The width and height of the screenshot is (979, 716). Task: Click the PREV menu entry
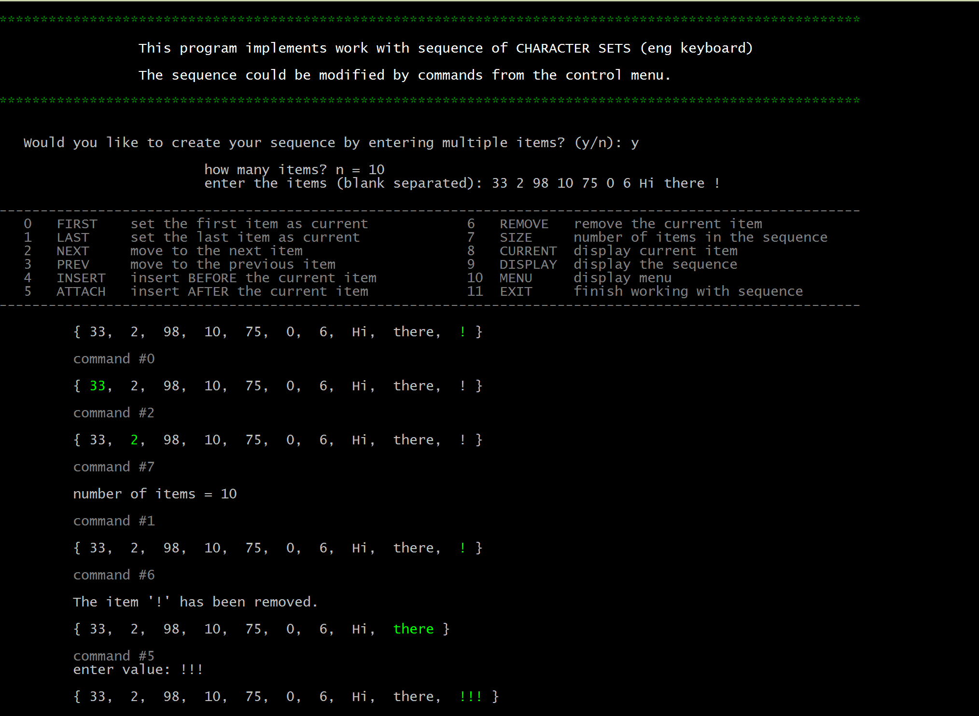(x=73, y=265)
